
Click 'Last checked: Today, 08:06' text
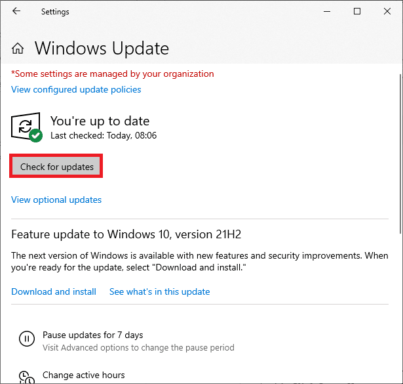tap(104, 135)
